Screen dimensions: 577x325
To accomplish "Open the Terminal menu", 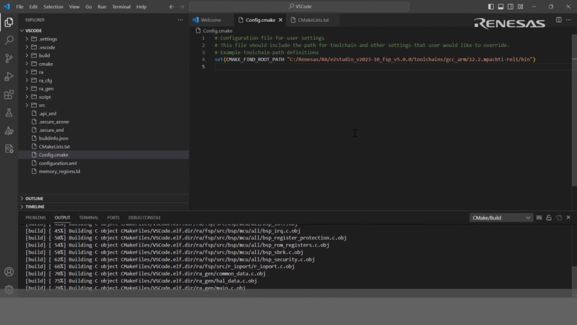I will point(121,7).
